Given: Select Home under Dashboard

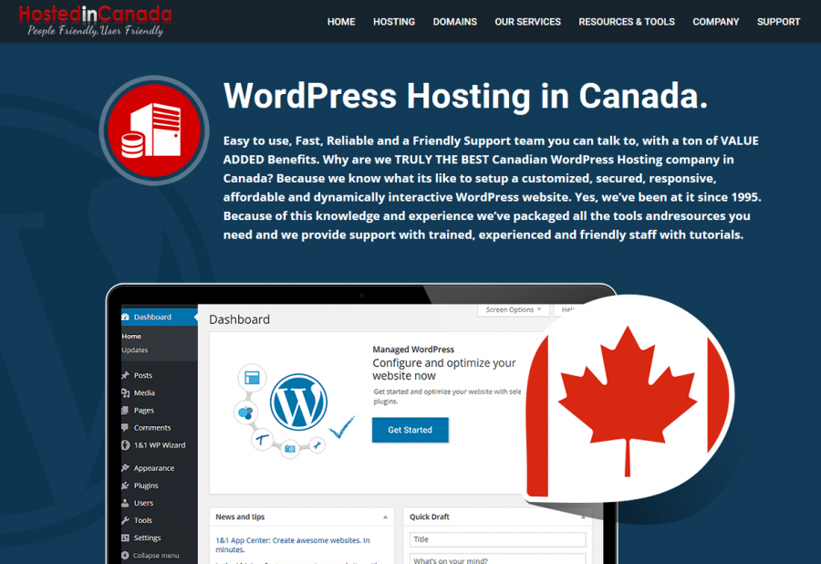Looking at the screenshot, I should [x=131, y=336].
